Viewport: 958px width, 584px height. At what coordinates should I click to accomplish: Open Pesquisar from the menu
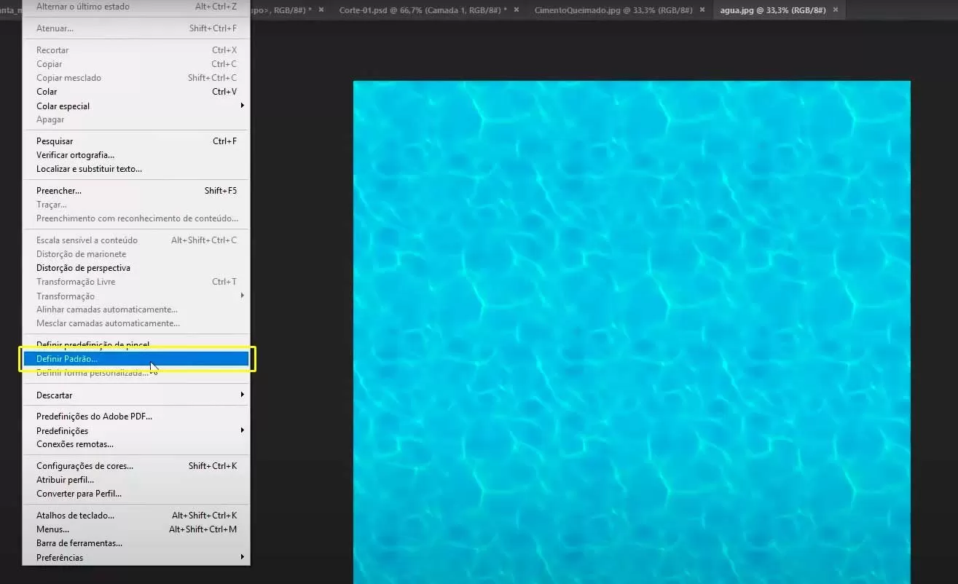tap(55, 141)
